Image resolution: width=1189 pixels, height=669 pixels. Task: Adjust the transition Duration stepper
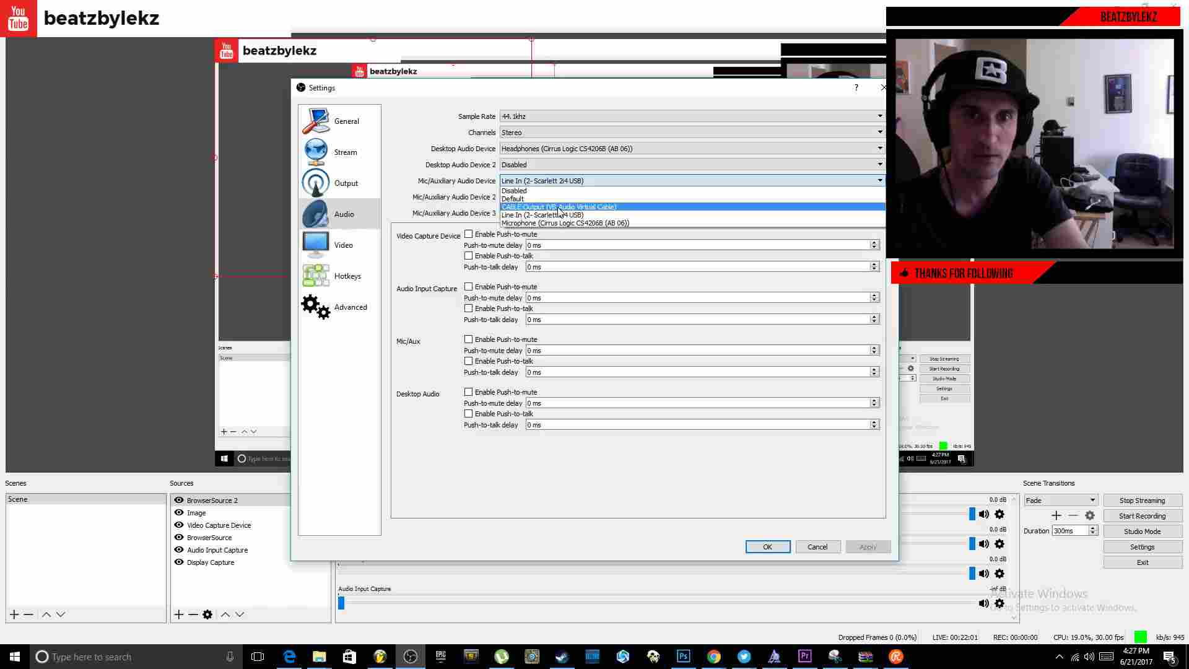pos(1093,531)
